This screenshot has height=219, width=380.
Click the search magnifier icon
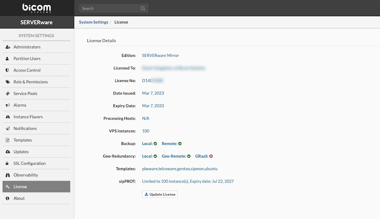coord(143,9)
